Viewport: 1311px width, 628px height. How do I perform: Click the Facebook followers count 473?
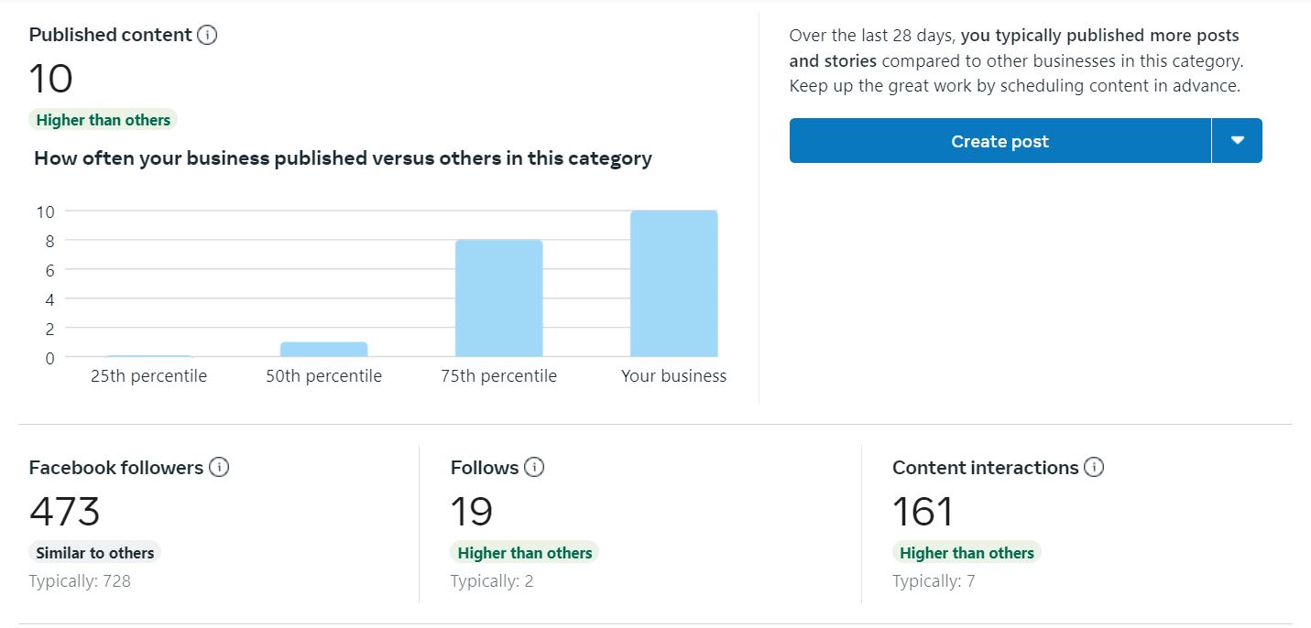tap(64, 512)
